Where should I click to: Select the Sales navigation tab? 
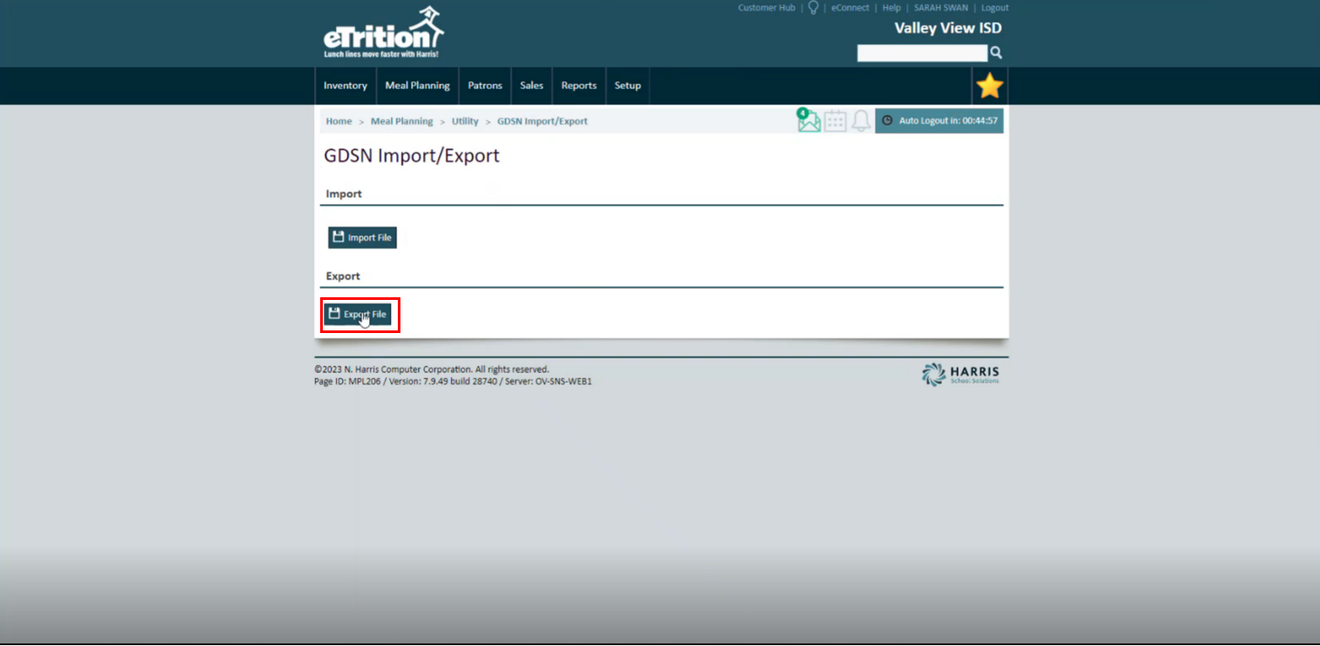pyautogui.click(x=531, y=85)
